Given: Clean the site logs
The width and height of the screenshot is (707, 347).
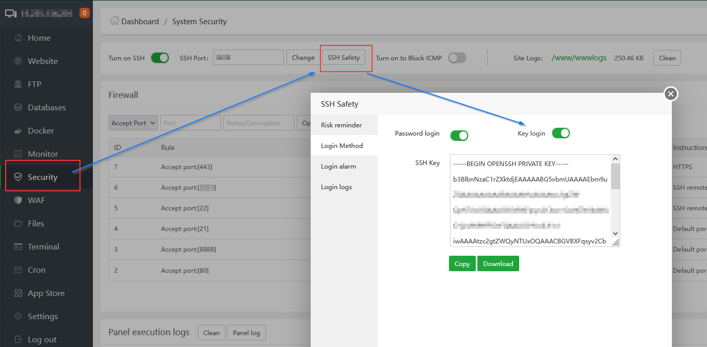Looking at the screenshot, I should 667,58.
